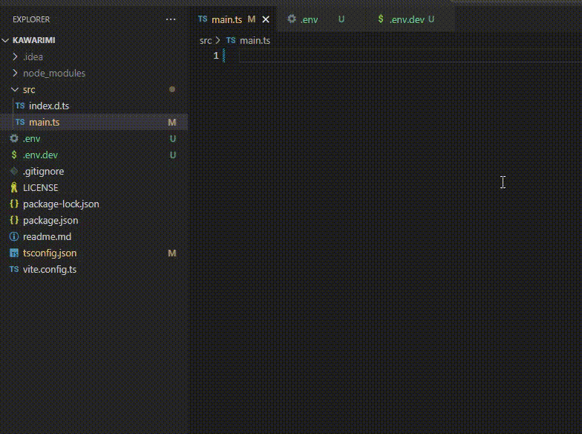Click the braces icon beside package.json
This screenshot has height=434, width=582.
click(x=14, y=220)
